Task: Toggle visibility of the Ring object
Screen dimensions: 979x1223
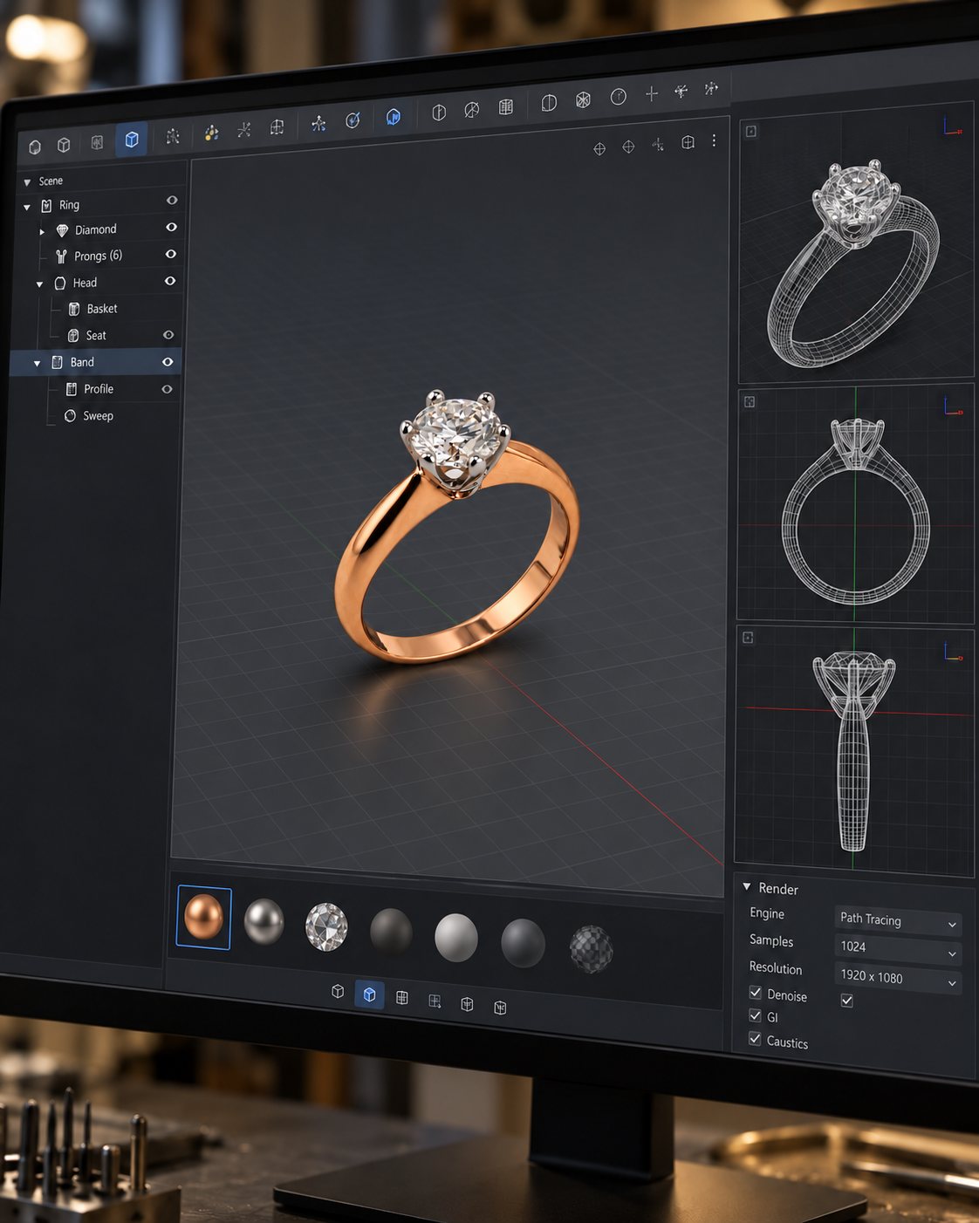Action: tap(172, 200)
